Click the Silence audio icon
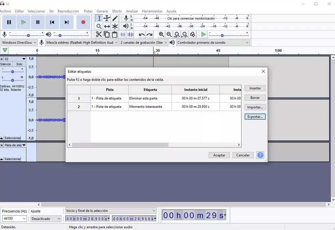The width and height of the screenshot is (335, 230). tap(130, 34)
